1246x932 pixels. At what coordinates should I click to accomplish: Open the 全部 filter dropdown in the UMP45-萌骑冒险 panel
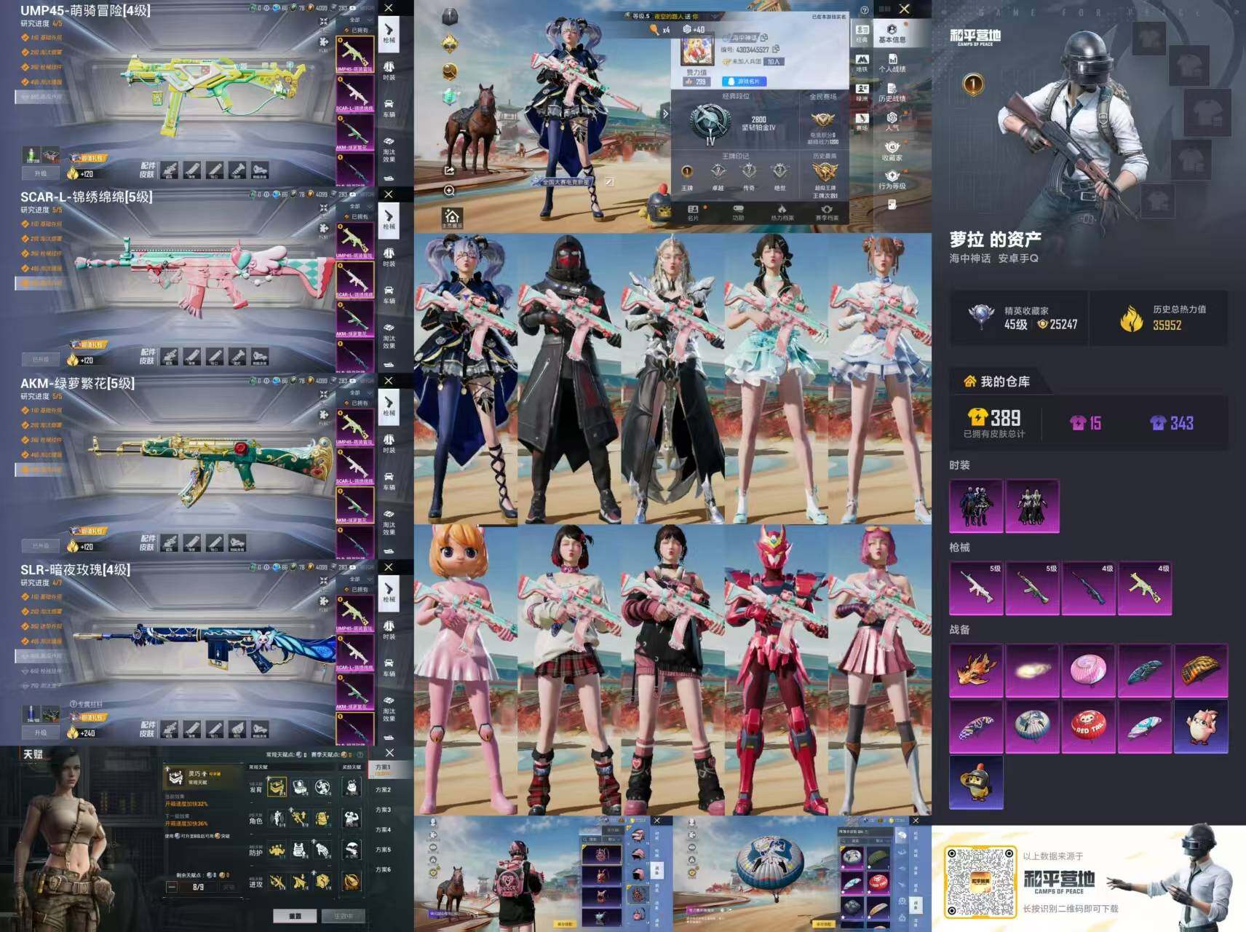(356, 20)
